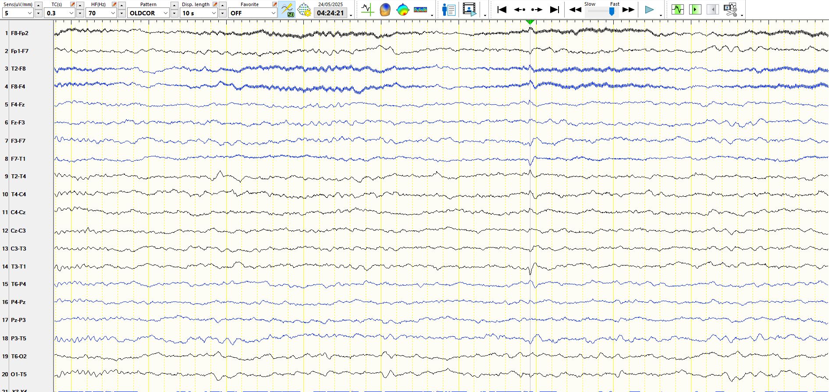The image size is (829, 392).
Task: Select channel label C4-Cz
Action: (18, 212)
